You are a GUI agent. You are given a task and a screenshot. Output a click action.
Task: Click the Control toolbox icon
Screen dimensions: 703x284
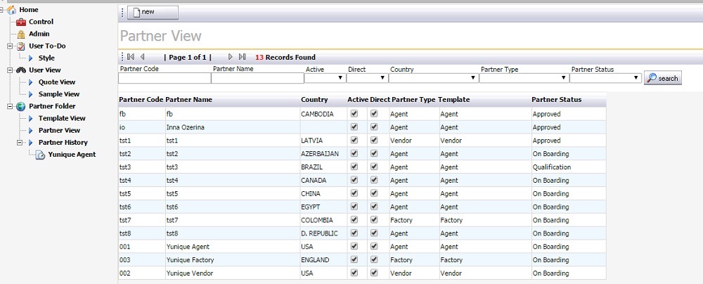tap(21, 22)
